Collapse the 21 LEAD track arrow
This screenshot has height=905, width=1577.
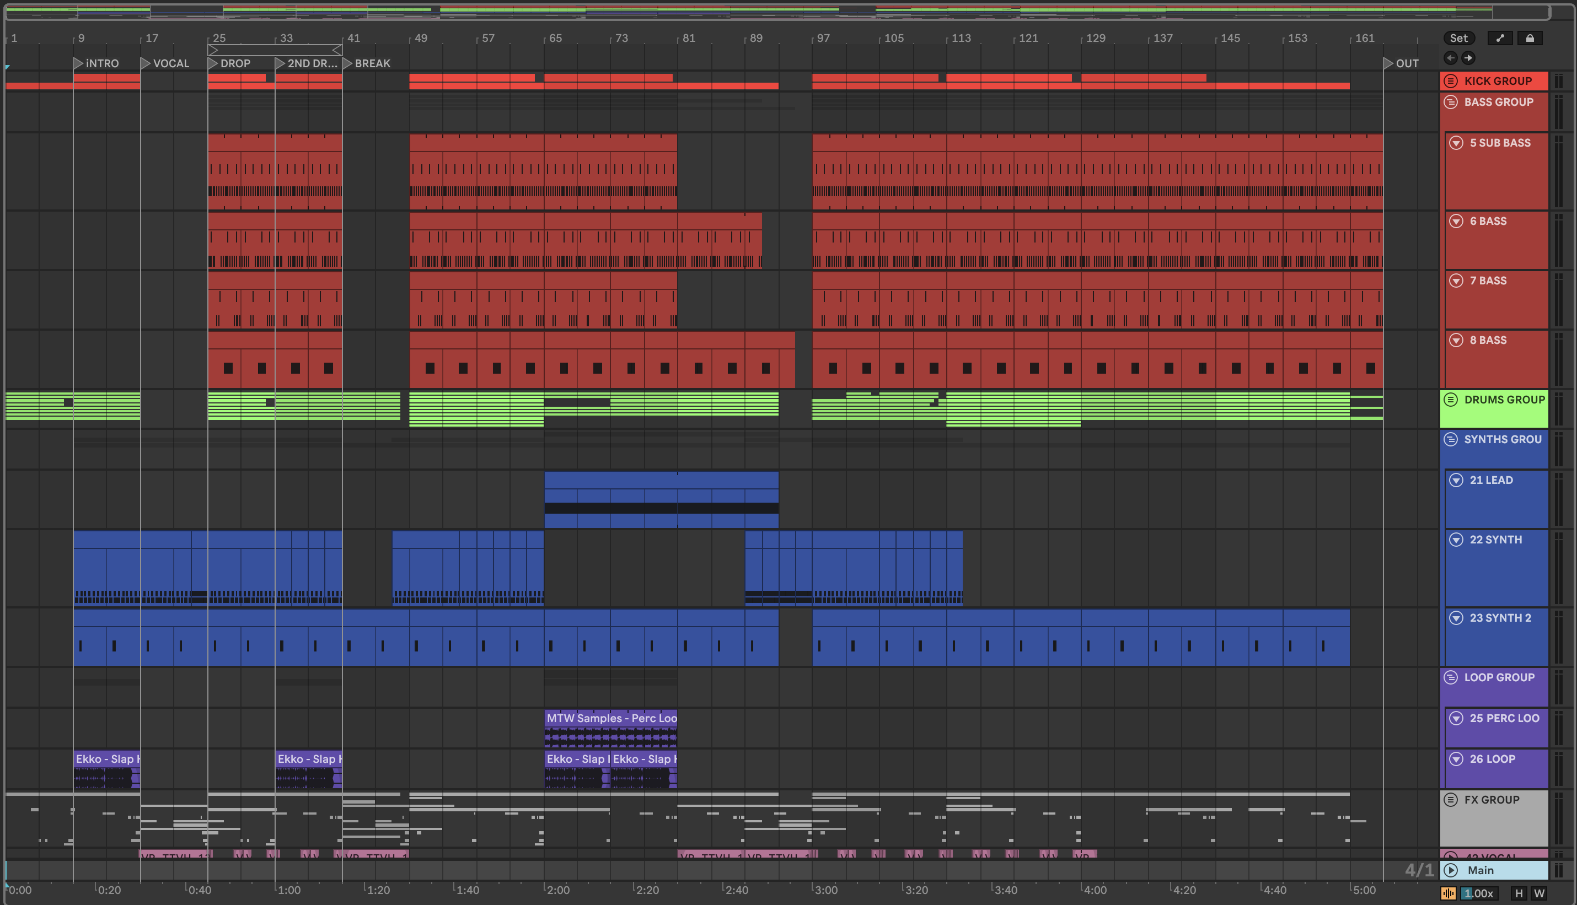(x=1456, y=480)
